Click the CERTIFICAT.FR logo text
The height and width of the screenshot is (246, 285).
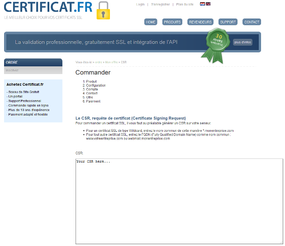[x=48, y=7]
